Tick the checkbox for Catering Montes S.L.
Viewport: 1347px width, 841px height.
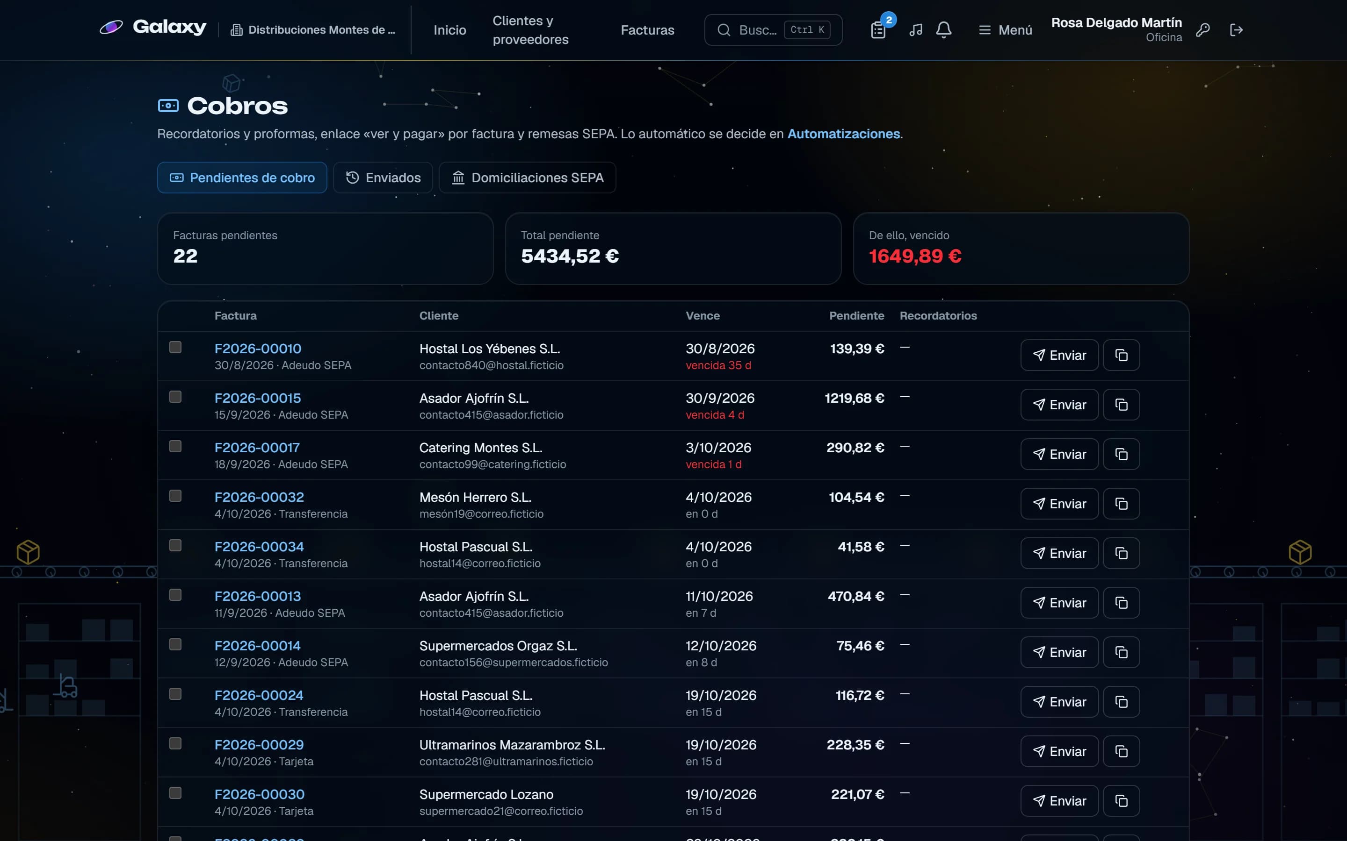(175, 446)
